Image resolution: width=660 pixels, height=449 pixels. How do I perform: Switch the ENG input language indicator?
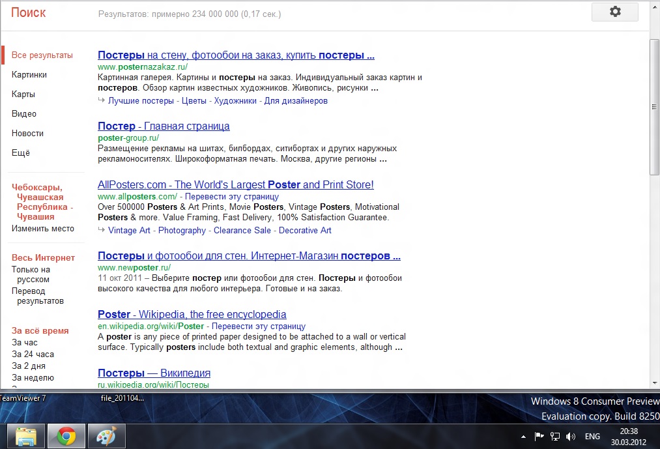point(592,437)
